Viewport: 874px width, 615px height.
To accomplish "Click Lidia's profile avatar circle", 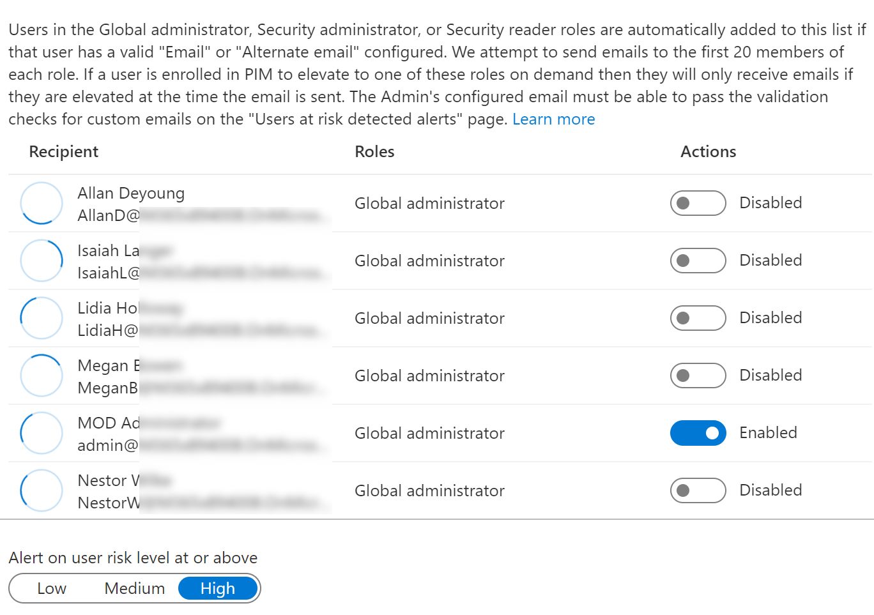I will [42, 318].
